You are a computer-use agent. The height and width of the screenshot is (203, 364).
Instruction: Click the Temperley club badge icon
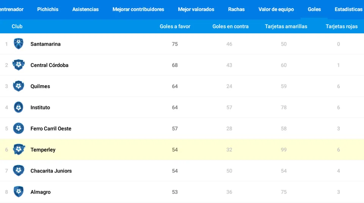(x=19, y=149)
